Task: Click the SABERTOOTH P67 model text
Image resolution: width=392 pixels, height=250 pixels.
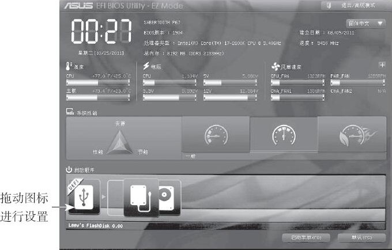Action: [x=162, y=22]
